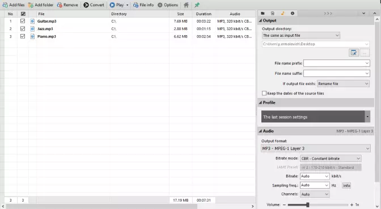The height and width of the screenshot is (209, 381).
Task: Sort list by Size column header
Action: point(180,14)
